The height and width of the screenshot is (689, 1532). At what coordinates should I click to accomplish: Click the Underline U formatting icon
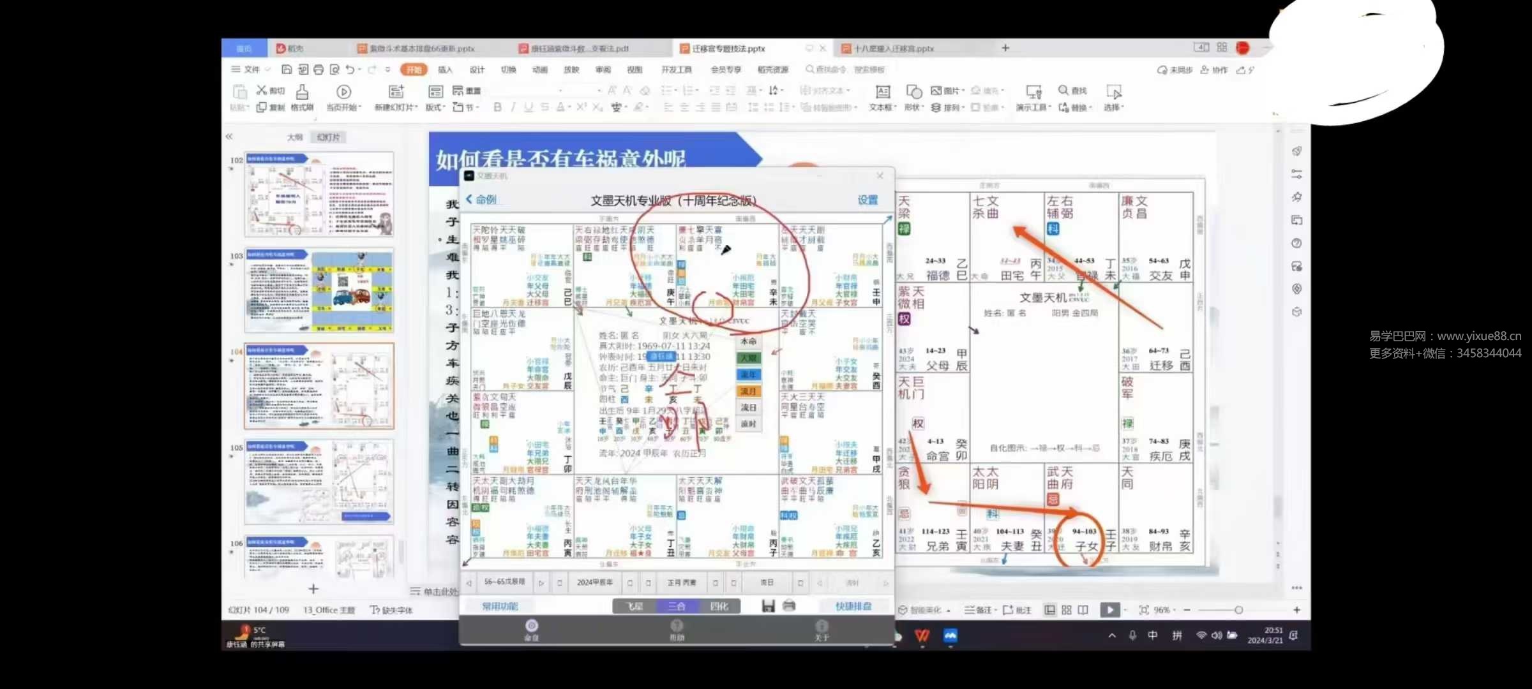(529, 107)
